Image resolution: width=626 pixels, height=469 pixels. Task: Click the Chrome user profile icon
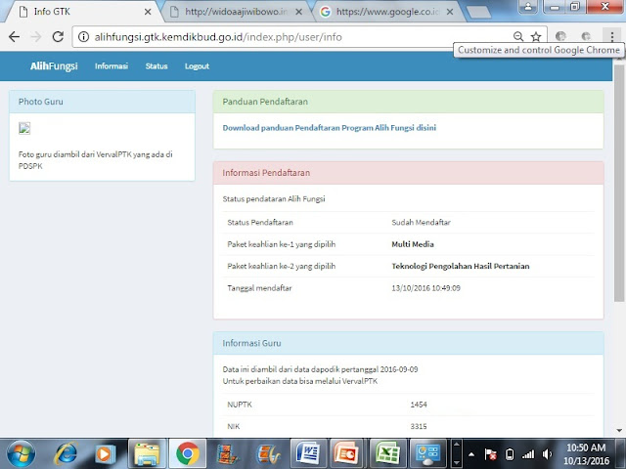coord(528,7)
